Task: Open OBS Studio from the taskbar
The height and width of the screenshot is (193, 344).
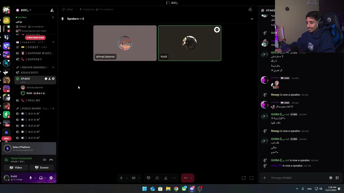Action: click(x=200, y=189)
